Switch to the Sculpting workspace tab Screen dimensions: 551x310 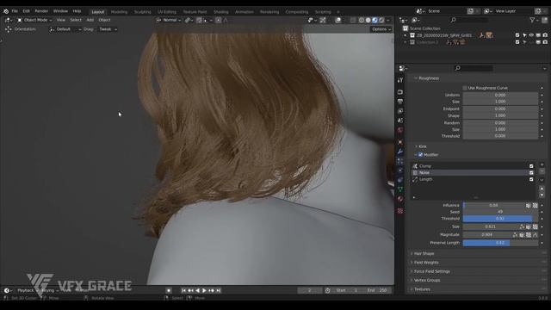142,11
